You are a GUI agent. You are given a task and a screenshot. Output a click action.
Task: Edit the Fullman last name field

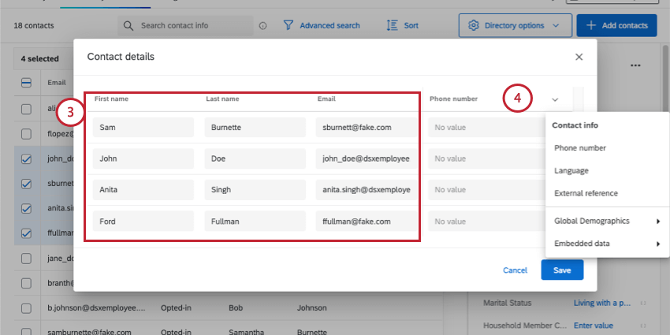point(255,221)
